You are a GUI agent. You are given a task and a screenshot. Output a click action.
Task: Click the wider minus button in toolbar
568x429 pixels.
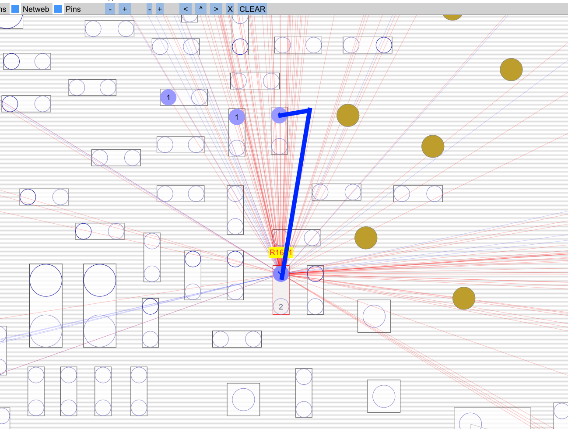point(110,9)
